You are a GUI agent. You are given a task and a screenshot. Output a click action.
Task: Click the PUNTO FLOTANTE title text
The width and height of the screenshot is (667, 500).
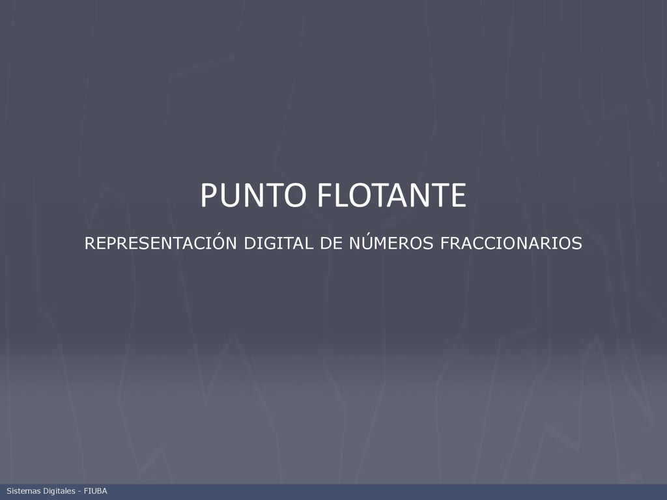point(333,195)
